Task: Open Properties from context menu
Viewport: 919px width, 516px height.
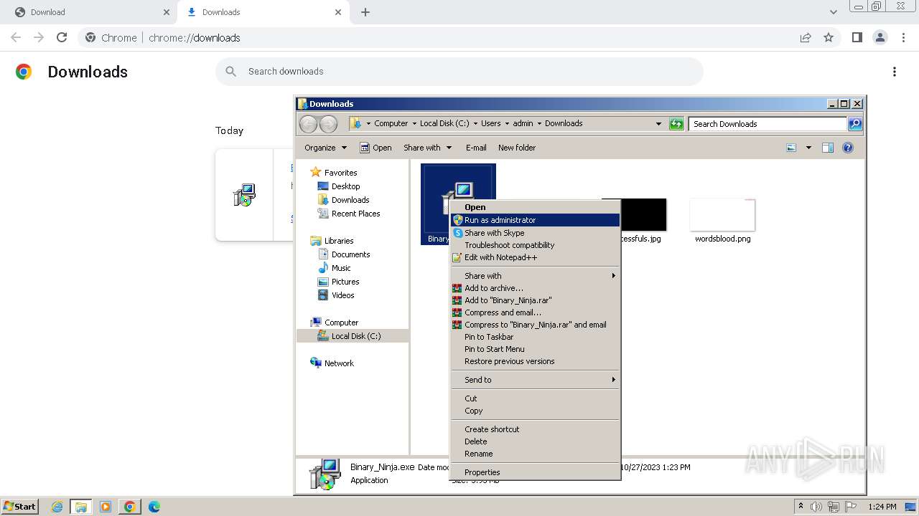Action: pyautogui.click(x=535, y=472)
